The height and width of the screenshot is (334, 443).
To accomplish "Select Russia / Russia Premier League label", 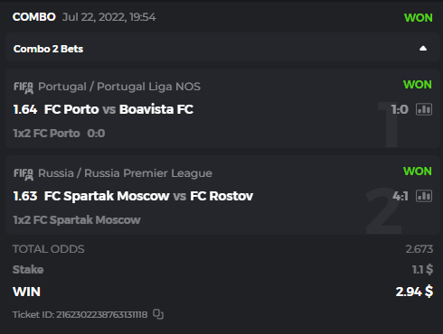I will click(126, 173).
